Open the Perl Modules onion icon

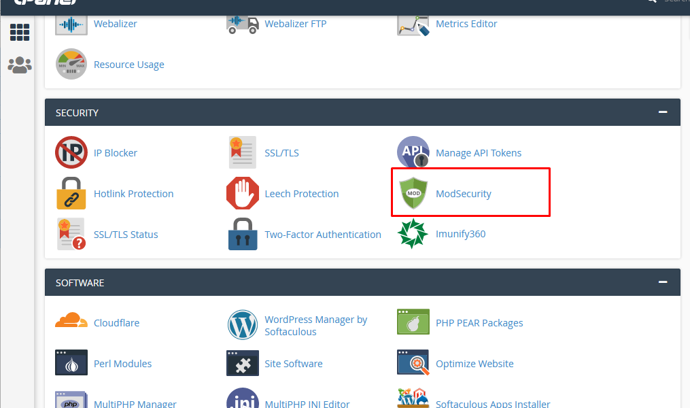(x=71, y=362)
